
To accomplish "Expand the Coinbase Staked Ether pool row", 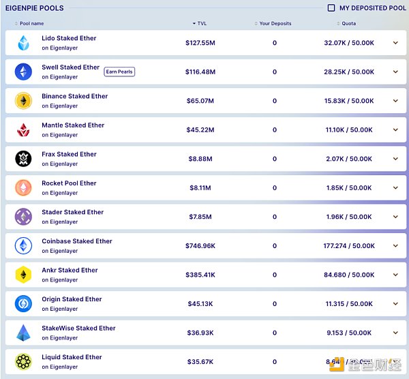I will tap(395, 246).
